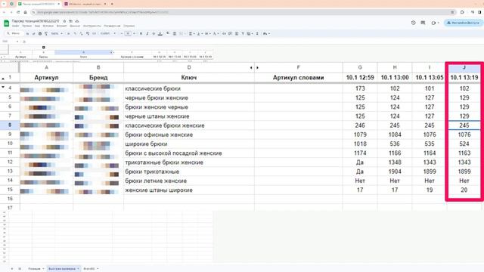
Task: Choose text color in the toolbar
Action: [x=160, y=33]
